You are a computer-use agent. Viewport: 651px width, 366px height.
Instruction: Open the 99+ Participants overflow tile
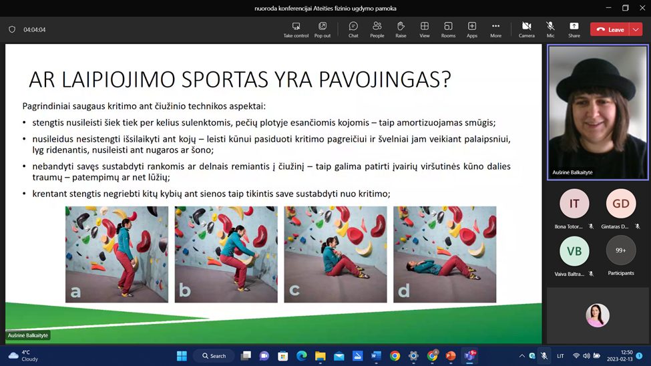[x=620, y=251]
